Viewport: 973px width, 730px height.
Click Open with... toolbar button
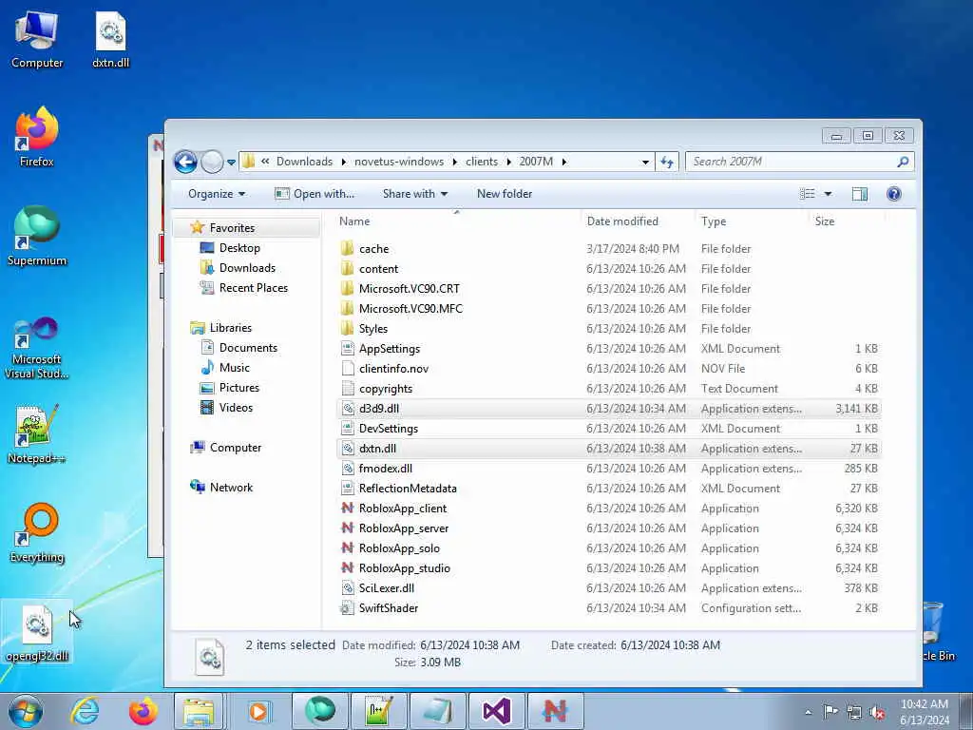tap(315, 194)
